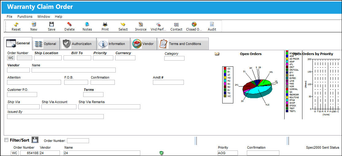Open the Notes toolbar icon

[x=87, y=27]
